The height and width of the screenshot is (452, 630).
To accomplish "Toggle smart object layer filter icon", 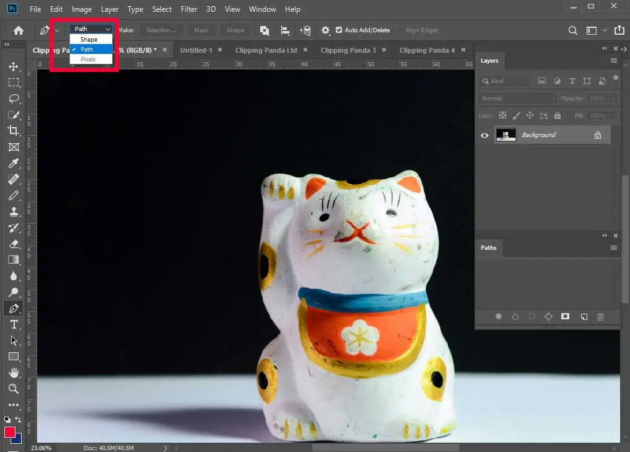I will [x=602, y=81].
